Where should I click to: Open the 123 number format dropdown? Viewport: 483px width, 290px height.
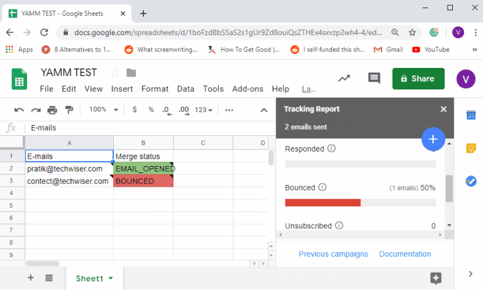[204, 110]
